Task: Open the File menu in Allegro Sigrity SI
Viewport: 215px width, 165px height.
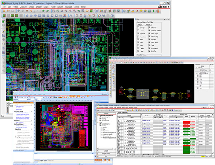Action: 4,7
